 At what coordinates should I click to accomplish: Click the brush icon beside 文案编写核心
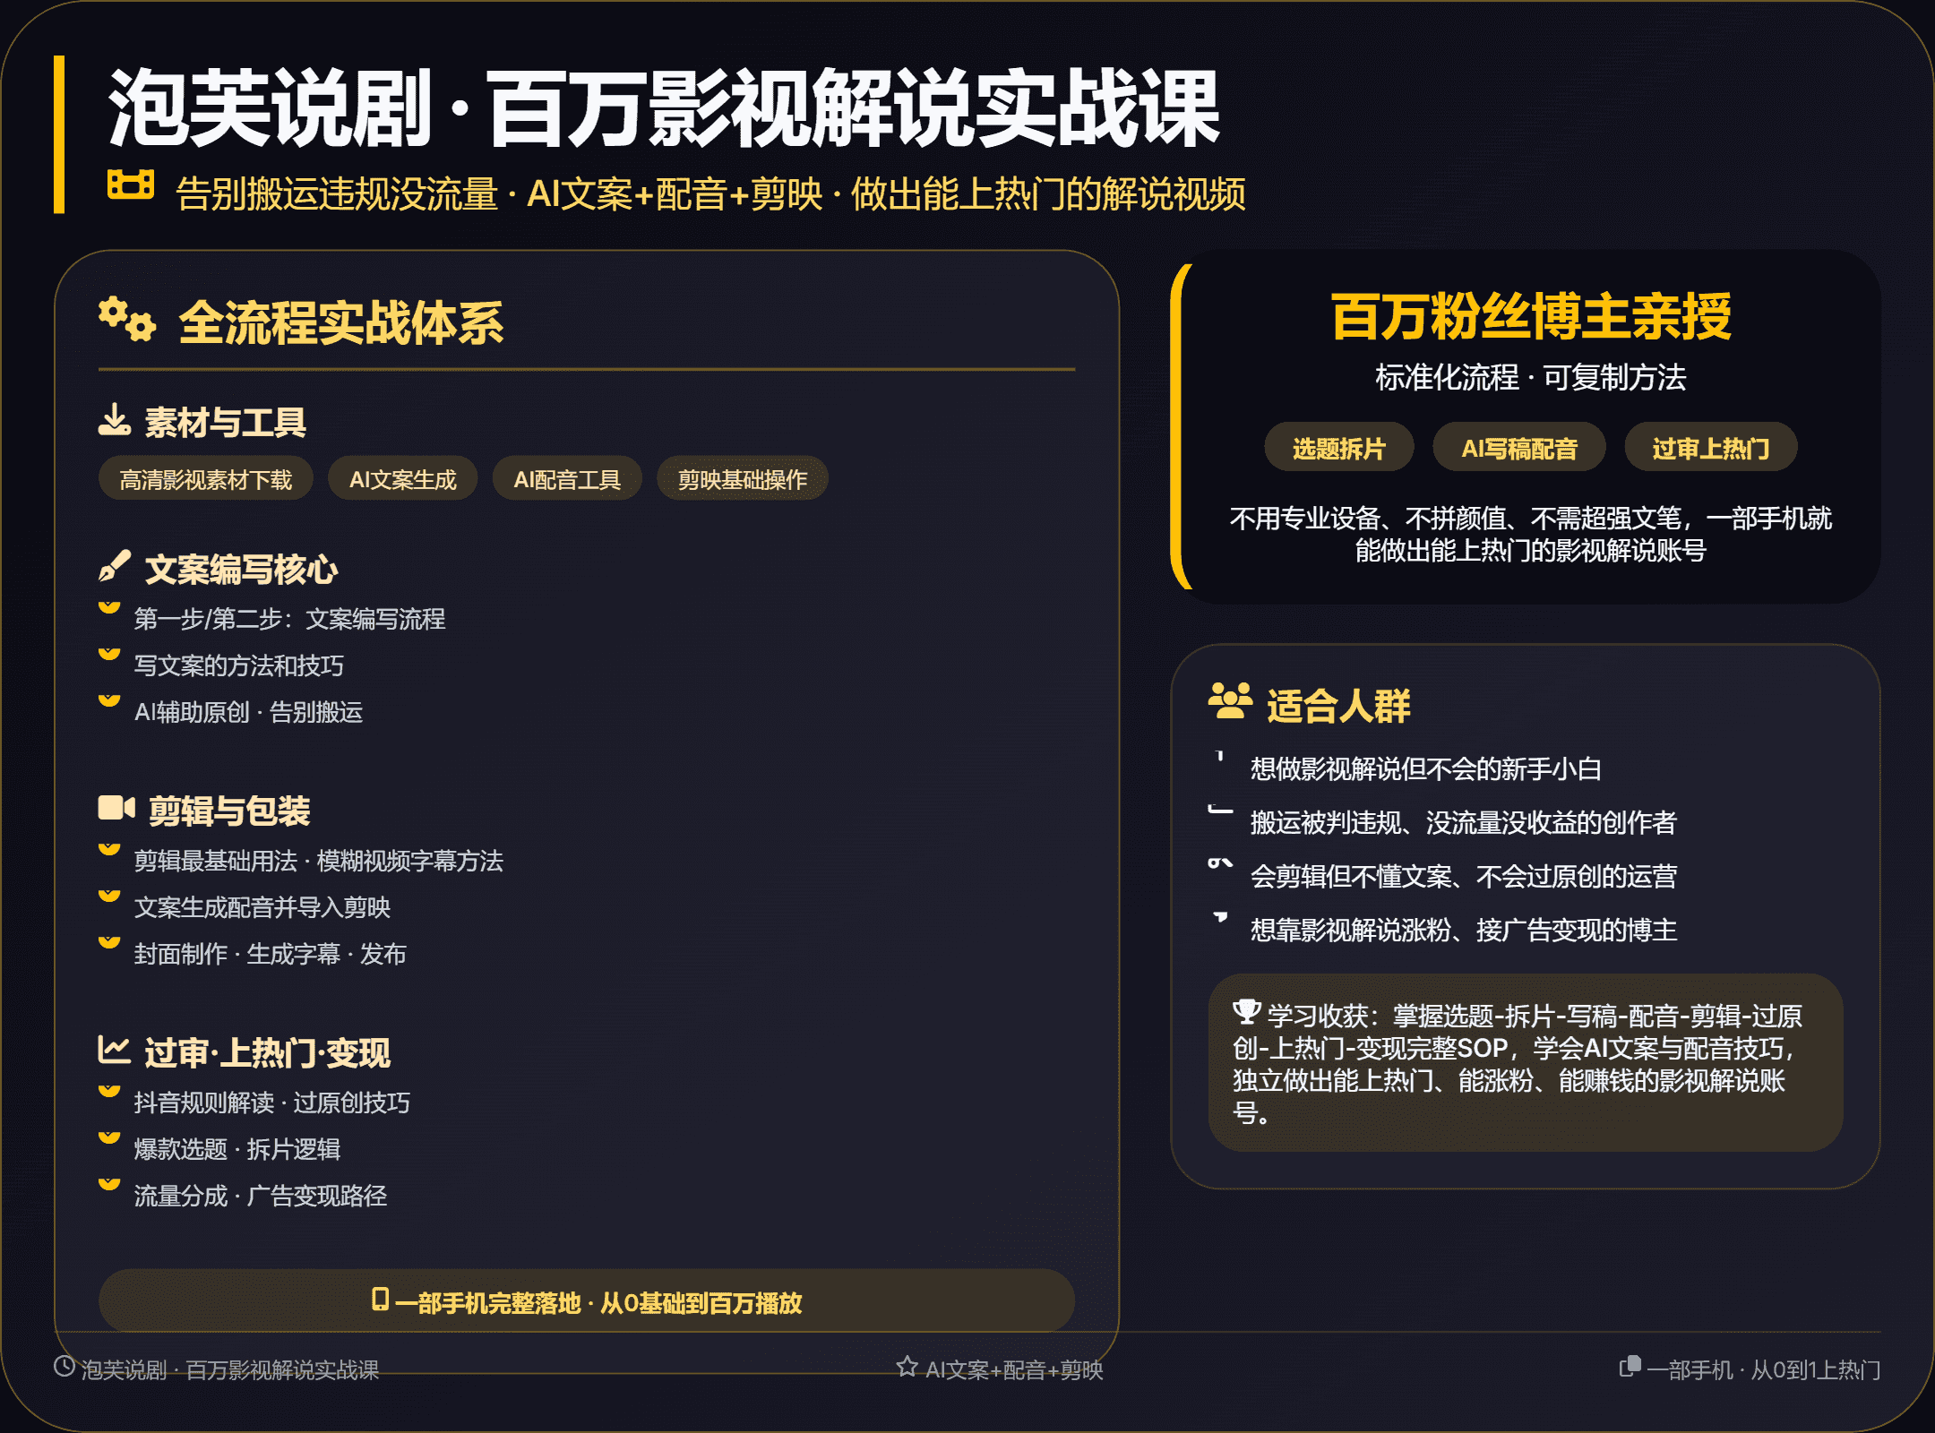[x=115, y=566]
